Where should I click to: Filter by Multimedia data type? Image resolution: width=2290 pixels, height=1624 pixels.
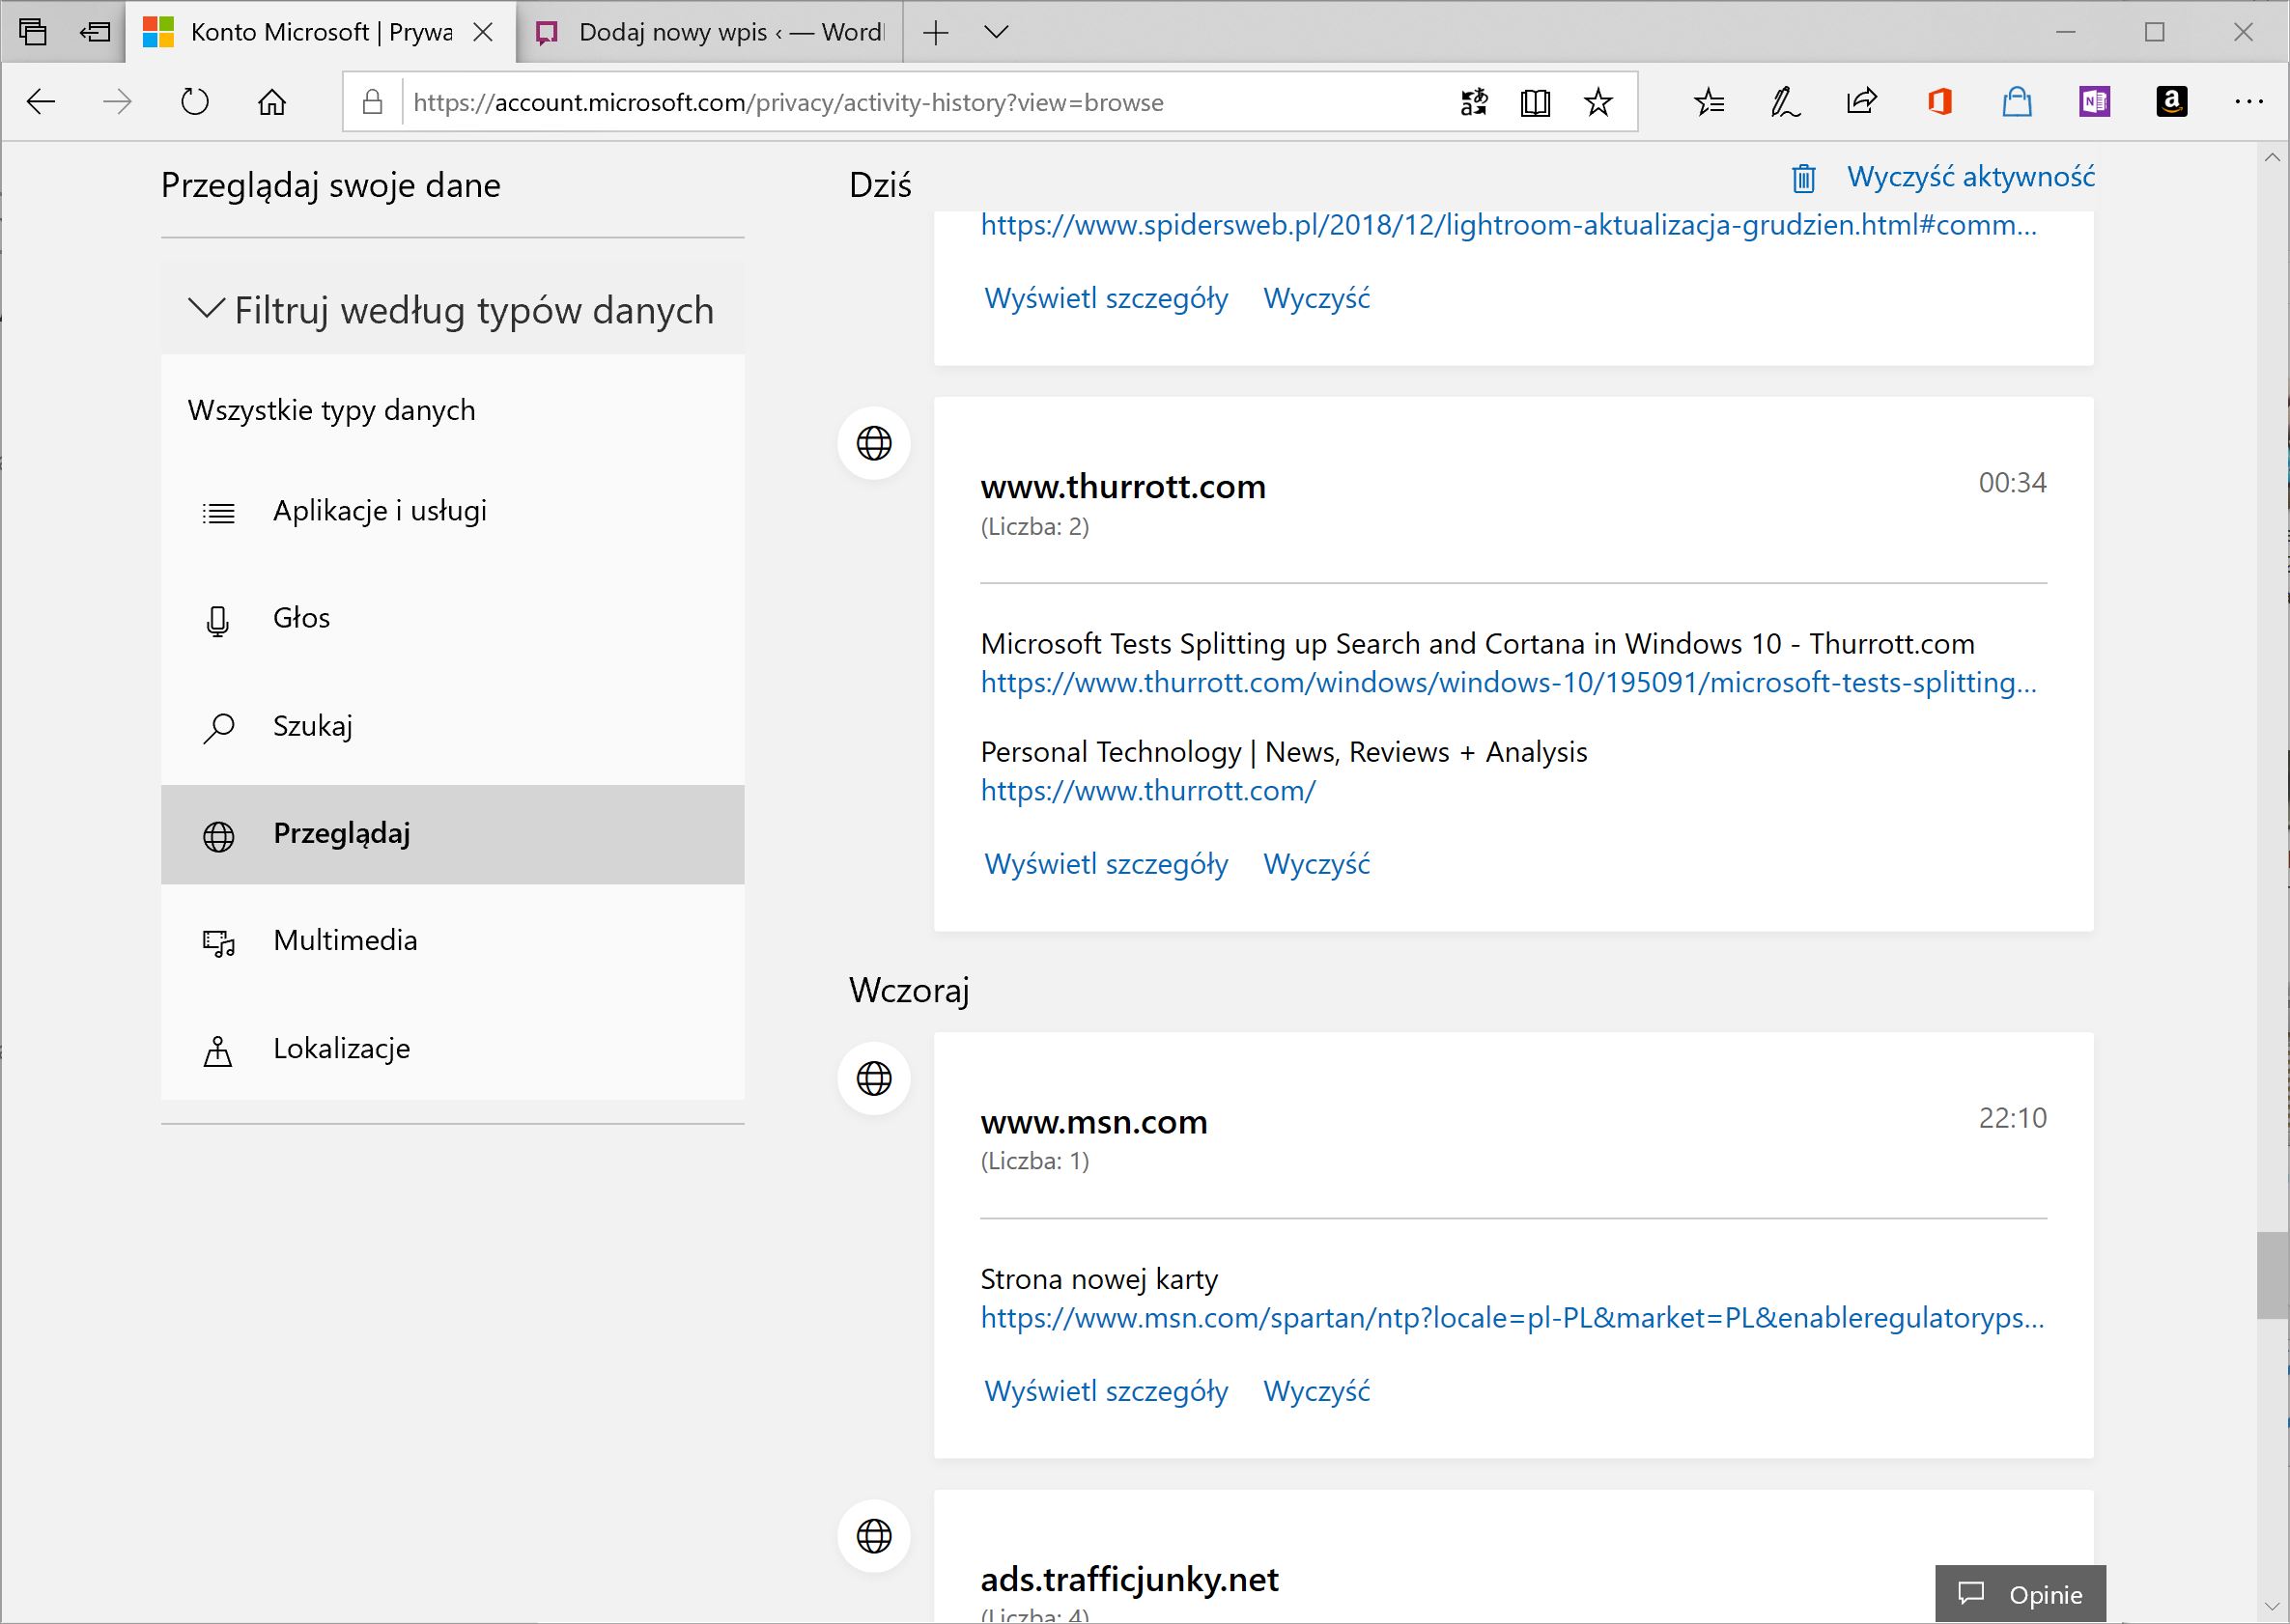click(452, 941)
